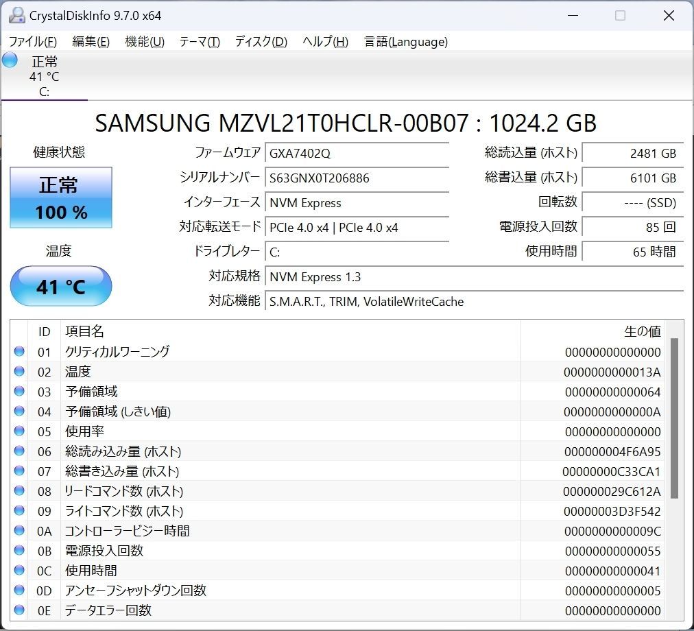This screenshot has height=631, width=694.
Task: Open the テーマ(T) menu
Action: click(200, 42)
